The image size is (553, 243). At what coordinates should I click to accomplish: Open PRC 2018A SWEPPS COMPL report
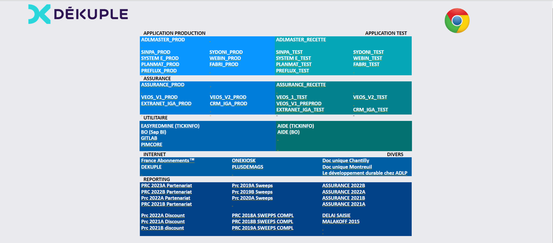coord(263,216)
